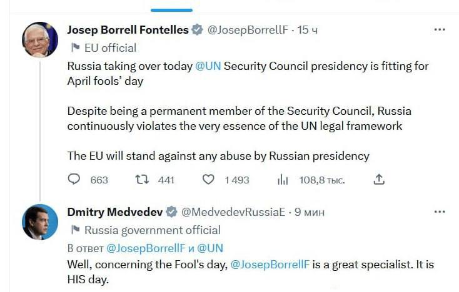Open more options on Borrell's tweet
The width and height of the screenshot is (459, 292).
pos(440,29)
